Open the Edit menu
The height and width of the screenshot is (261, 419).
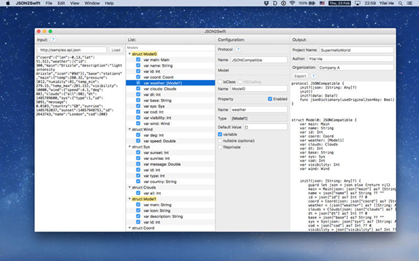[61, 3]
